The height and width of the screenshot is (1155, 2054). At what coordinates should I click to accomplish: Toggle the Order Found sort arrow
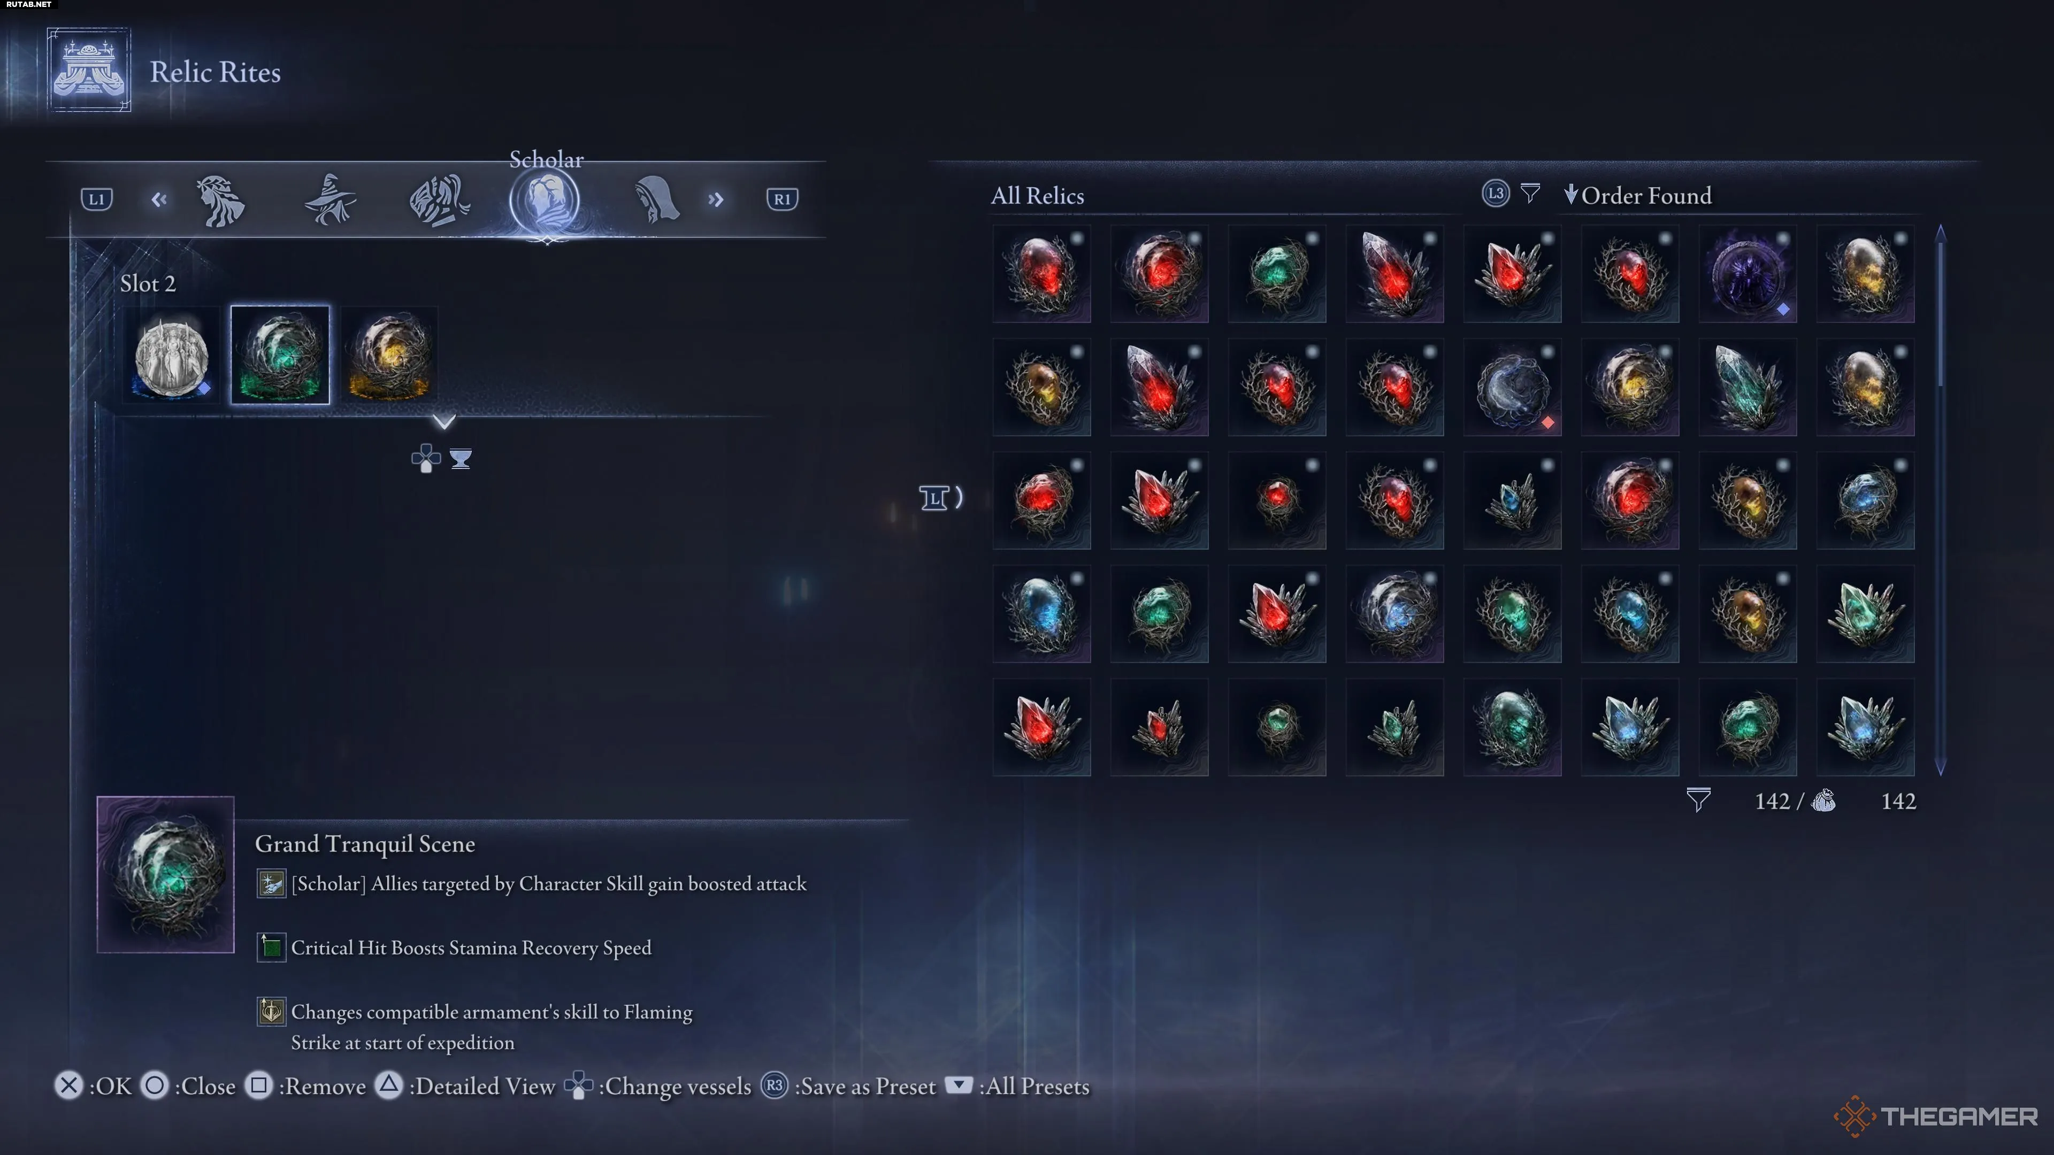point(1570,195)
